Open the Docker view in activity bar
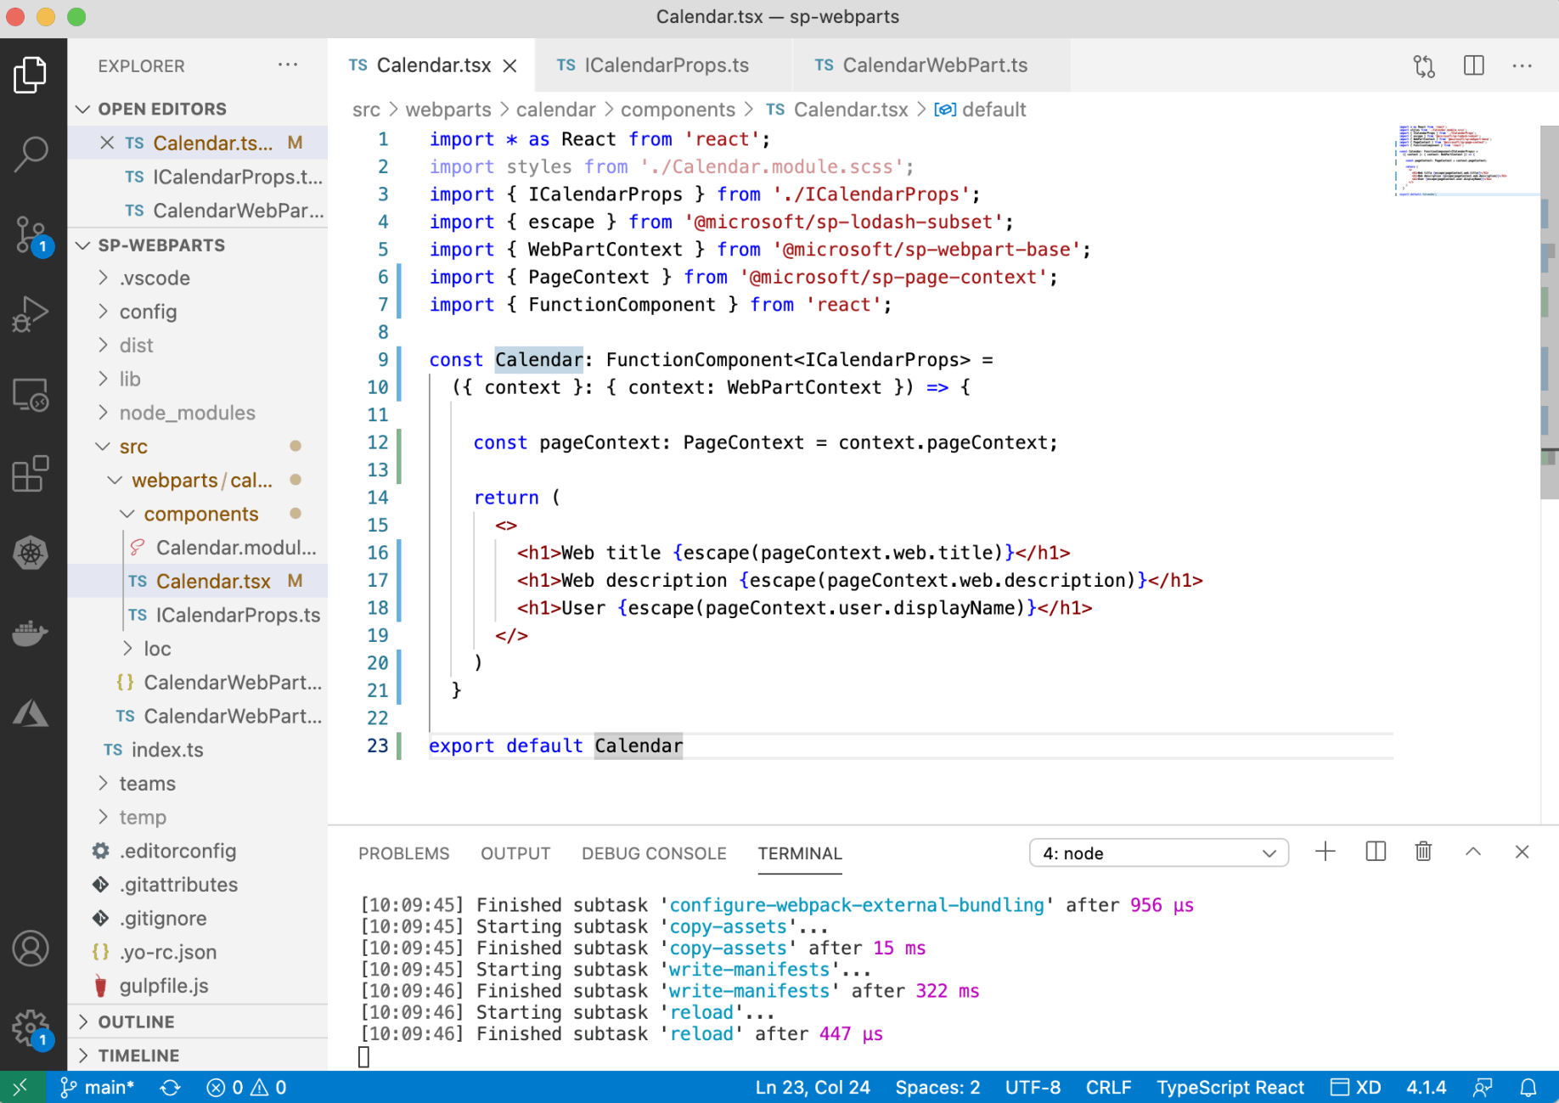1559x1103 pixels. pyautogui.click(x=31, y=633)
